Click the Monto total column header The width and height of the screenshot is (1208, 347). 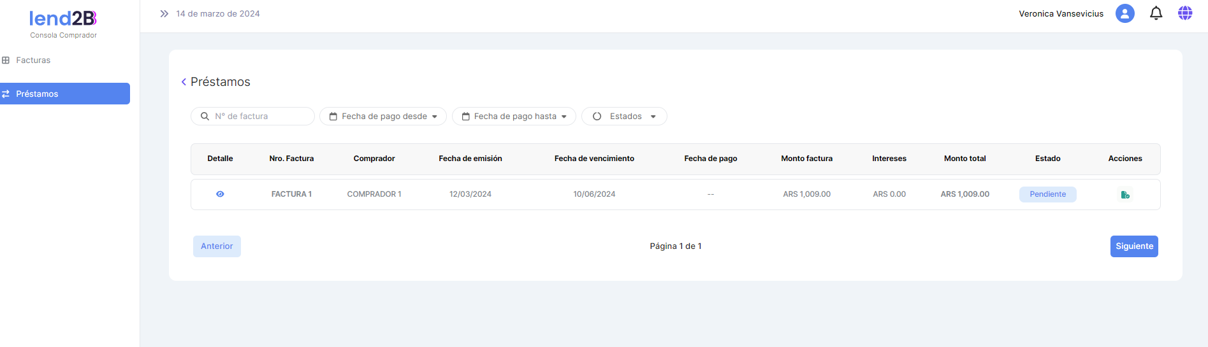pyautogui.click(x=964, y=159)
